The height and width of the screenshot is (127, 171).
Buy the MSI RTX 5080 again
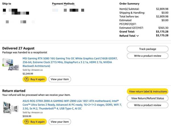pyautogui.click(x=34, y=79)
